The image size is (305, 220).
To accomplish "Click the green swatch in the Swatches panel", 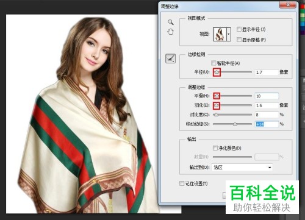I will (x=303, y=11).
